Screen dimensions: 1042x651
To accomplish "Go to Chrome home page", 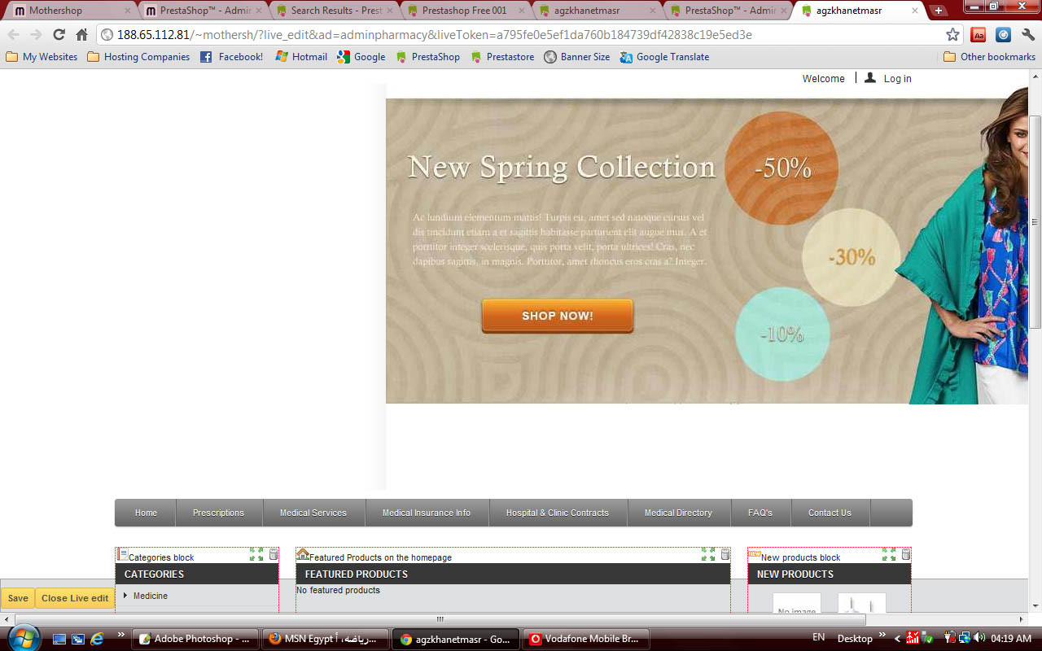I will click(81, 35).
